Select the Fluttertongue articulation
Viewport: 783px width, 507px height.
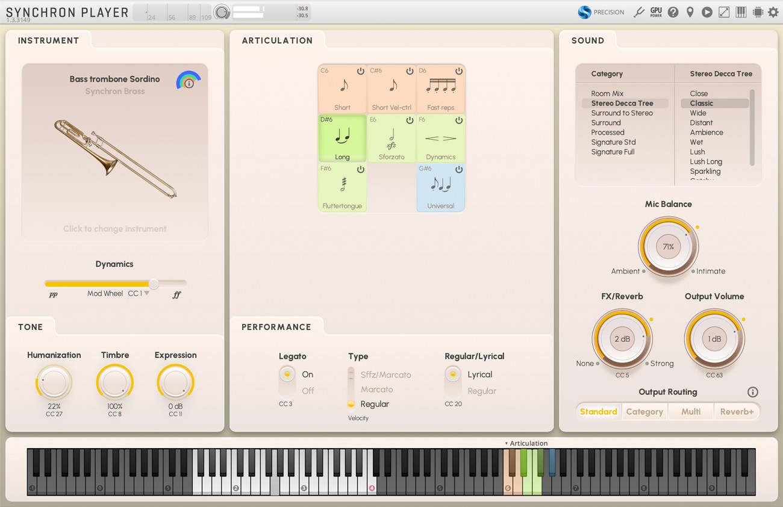[x=342, y=187]
